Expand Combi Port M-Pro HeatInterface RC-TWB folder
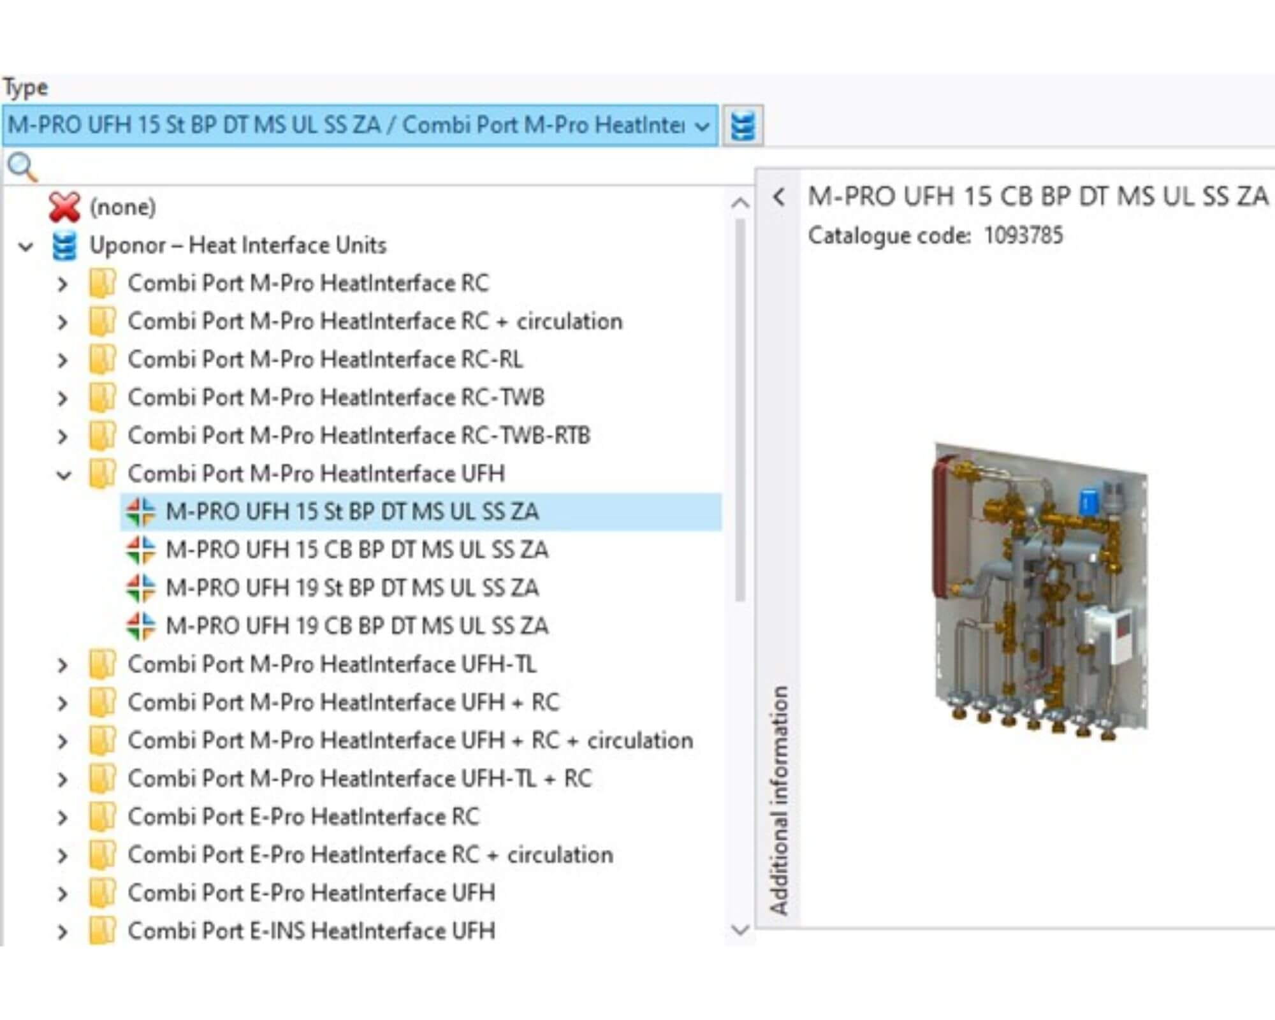 (x=62, y=398)
